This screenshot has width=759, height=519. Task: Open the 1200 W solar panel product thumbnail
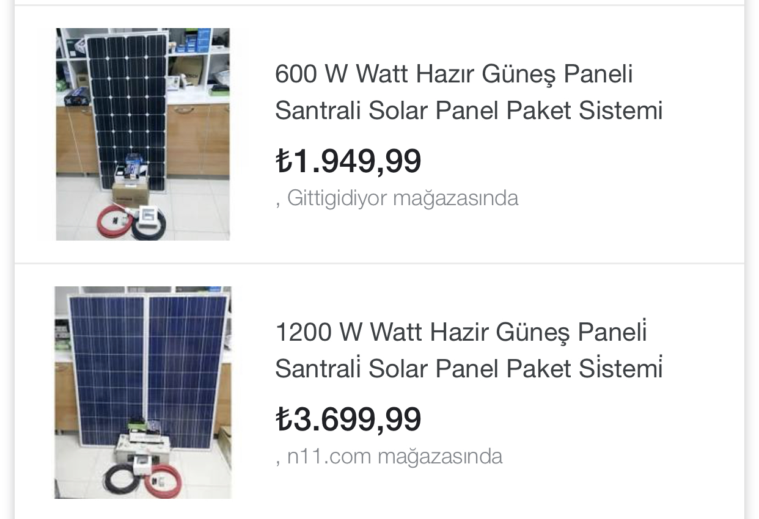[x=143, y=392]
